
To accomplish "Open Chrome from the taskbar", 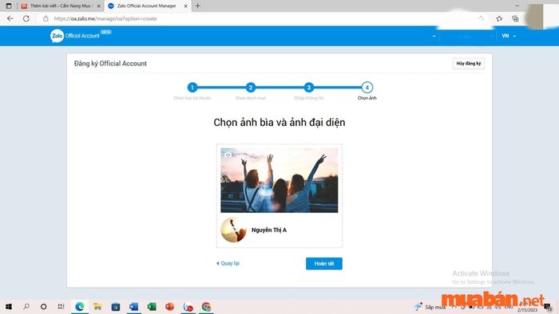I will pyautogui.click(x=206, y=306).
